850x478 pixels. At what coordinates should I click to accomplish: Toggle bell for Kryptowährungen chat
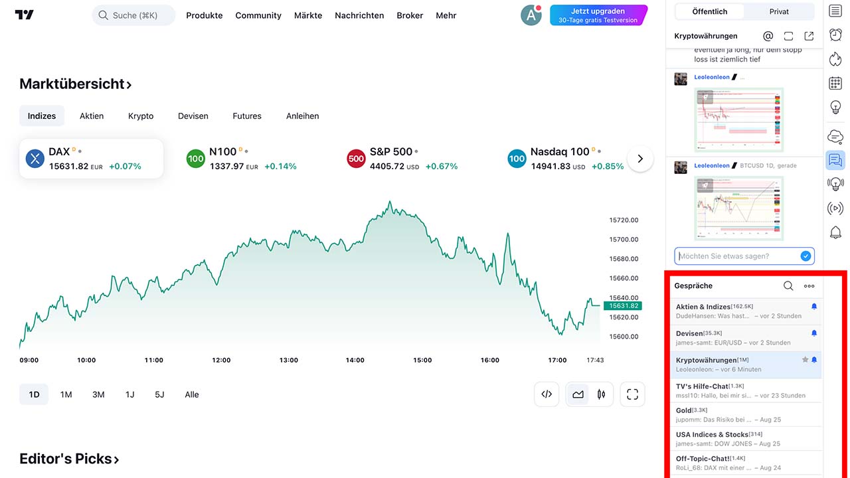[814, 360]
